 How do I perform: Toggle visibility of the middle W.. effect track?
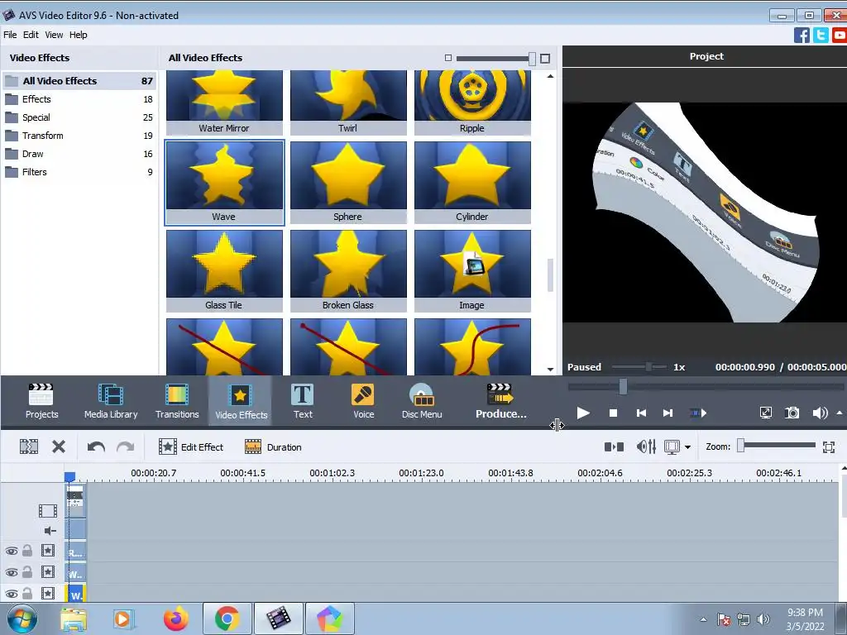[x=12, y=572]
